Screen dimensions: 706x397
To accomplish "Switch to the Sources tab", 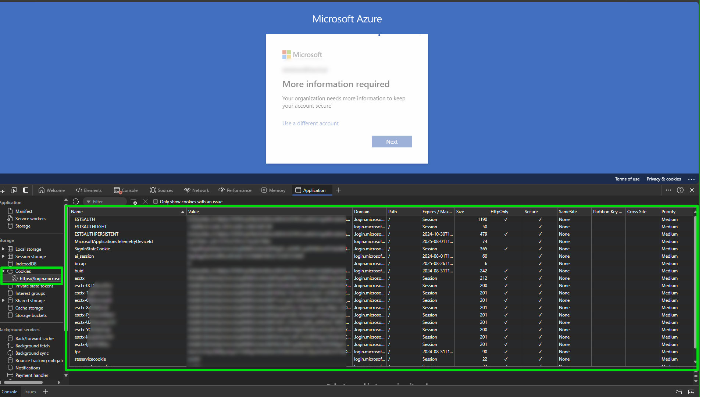I will pyautogui.click(x=161, y=190).
